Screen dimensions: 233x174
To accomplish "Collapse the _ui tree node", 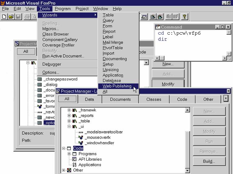I will point(69,127).
